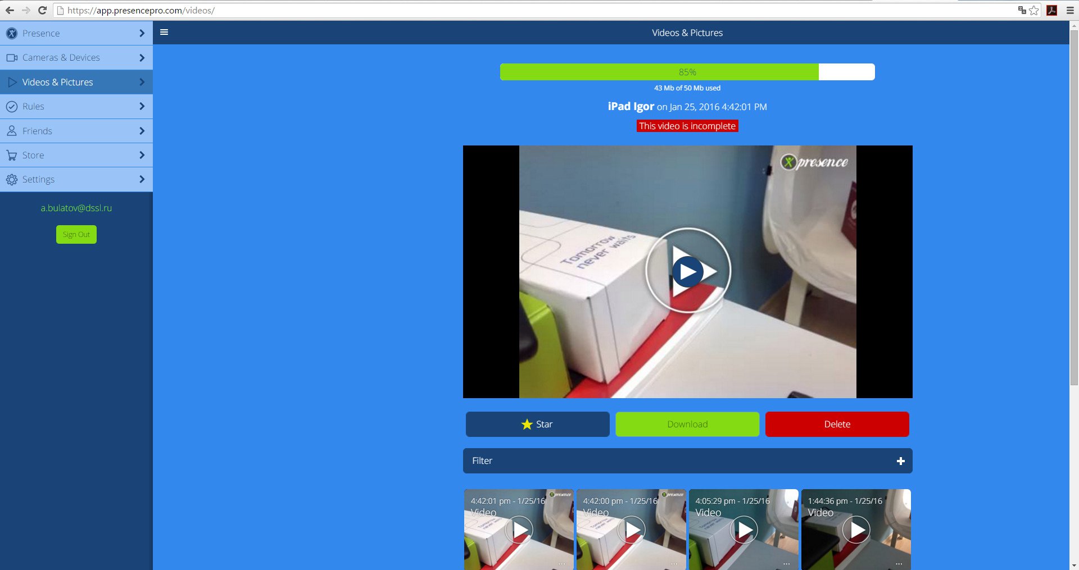Open the 4:05:29 pm video thumbnail
1079x570 pixels.
coord(743,529)
